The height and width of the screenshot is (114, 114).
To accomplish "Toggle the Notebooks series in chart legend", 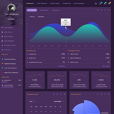I will (x=40, y=17).
